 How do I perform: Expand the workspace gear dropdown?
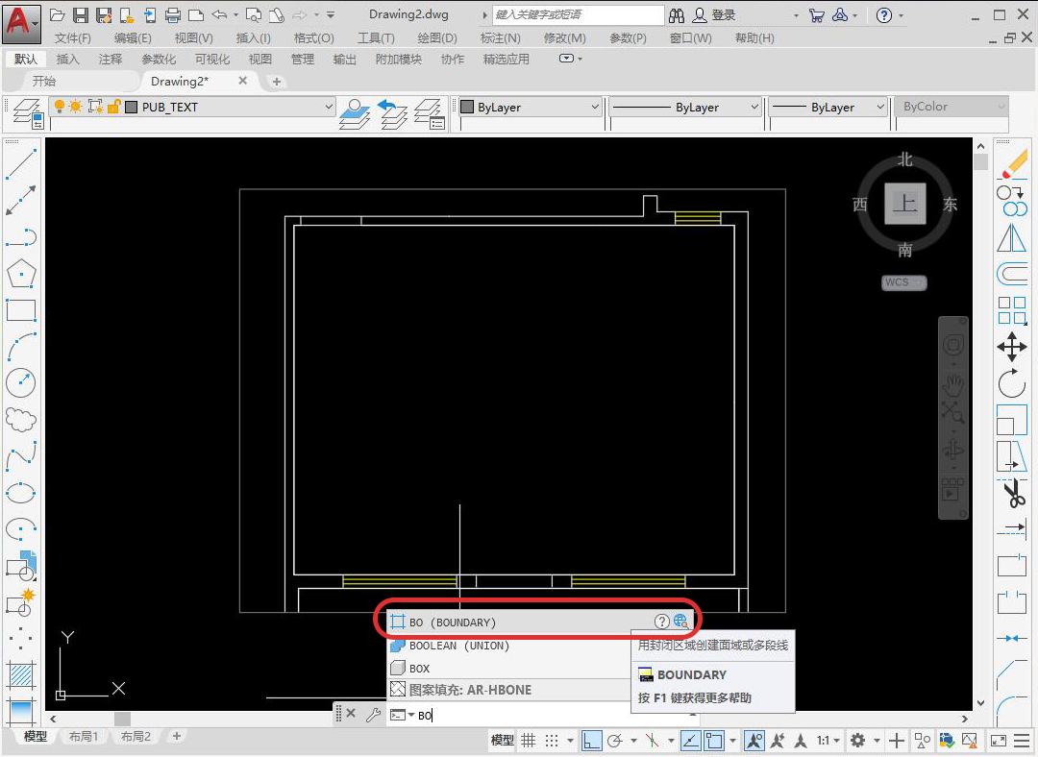(877, 741)
